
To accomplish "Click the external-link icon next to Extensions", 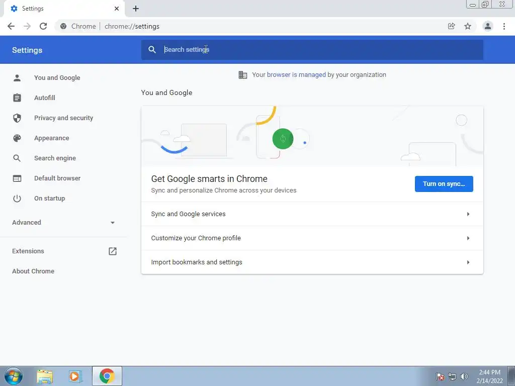I will pyautogui.click(x=113, y=251).
